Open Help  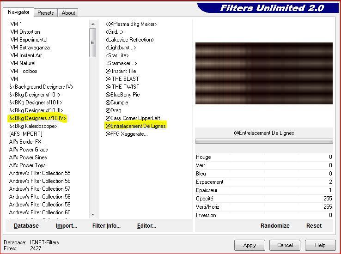(320, 245)
